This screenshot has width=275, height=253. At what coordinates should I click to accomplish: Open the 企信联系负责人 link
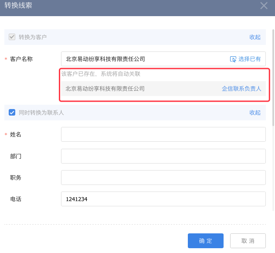click(x=241, y=89)
